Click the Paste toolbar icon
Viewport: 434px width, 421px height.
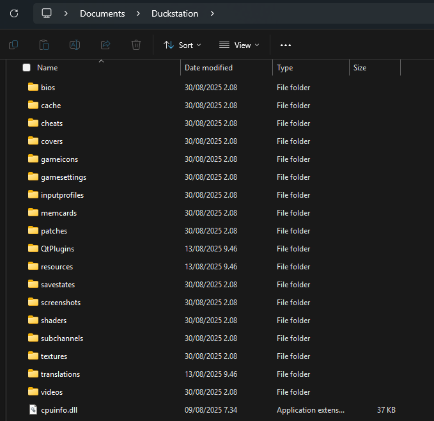44,45
